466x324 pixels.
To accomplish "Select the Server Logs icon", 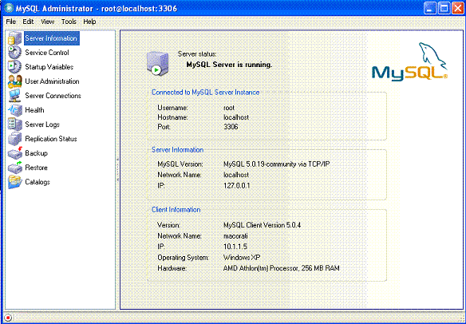I will tap(14, 124).
